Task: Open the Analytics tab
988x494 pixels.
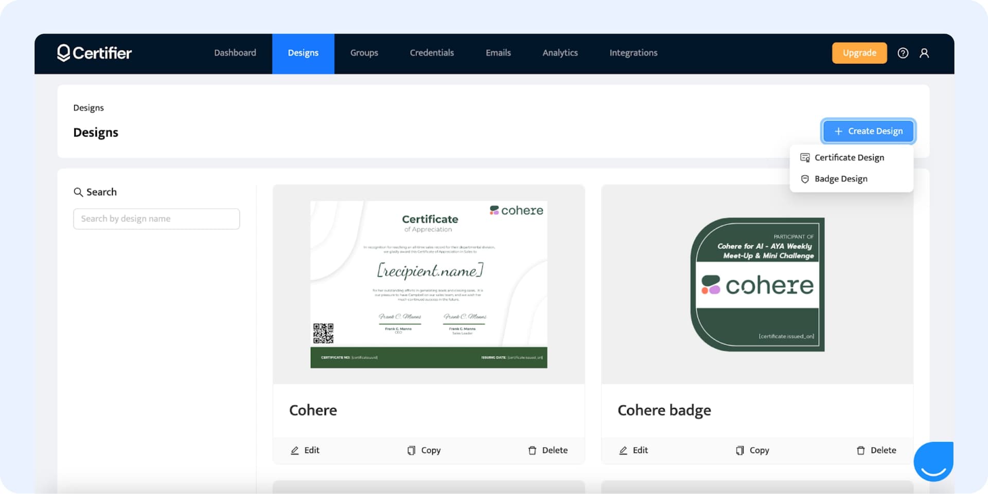Action: (560, 53)
